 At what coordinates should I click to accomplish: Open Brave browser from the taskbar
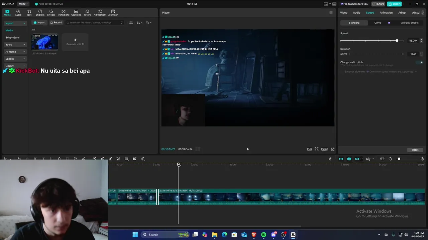pos(254,235)
